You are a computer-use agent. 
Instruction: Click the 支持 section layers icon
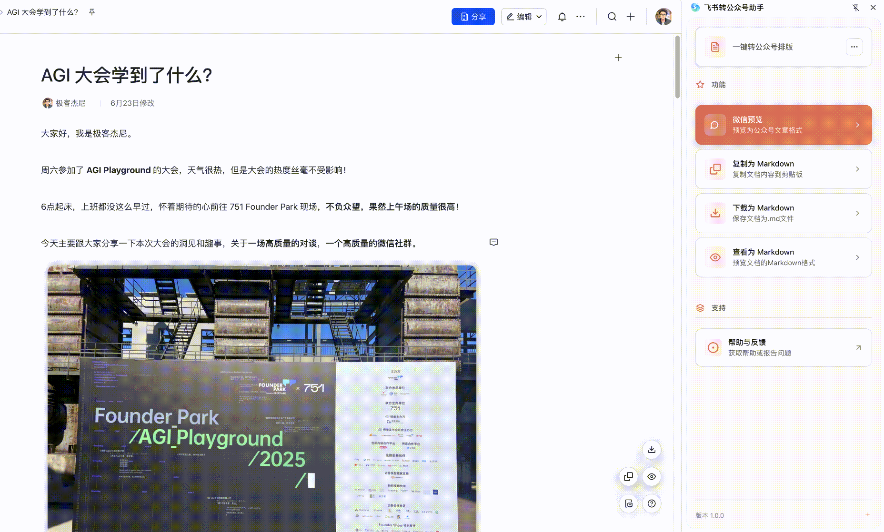pos(700,308)
